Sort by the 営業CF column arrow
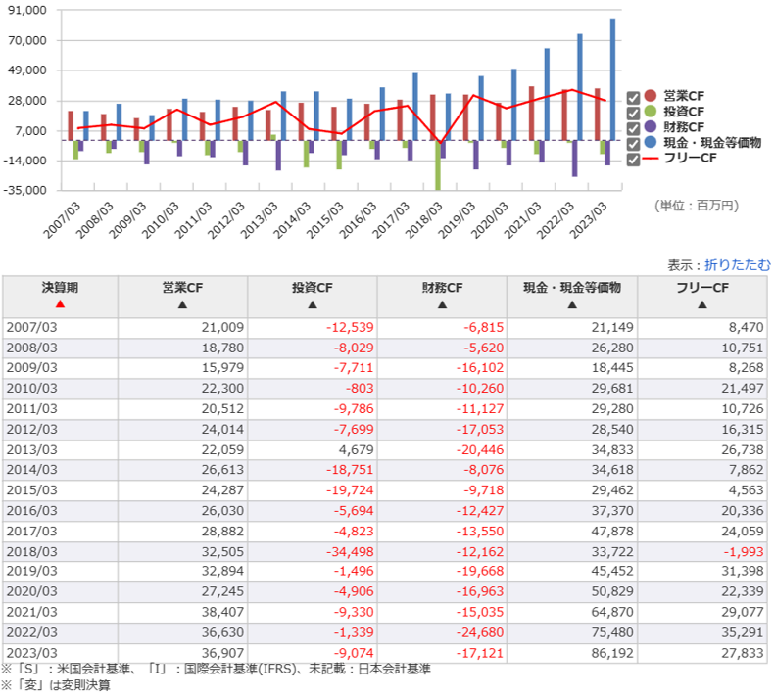774x696 pixels. click(x=182, y=304)
